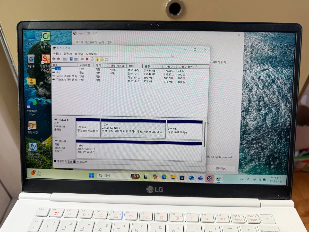Viewport: 309px width, 232px height.
Task: Open Outlook icon on taskbar
Action: click(x=191, y=178)
